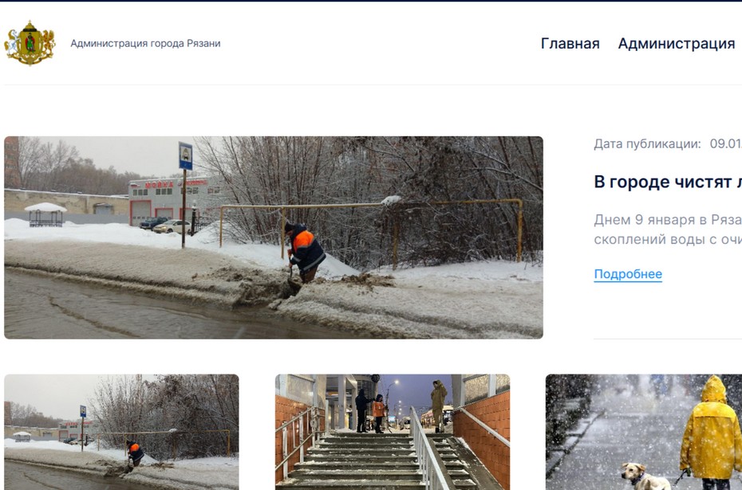
Task: Click the blue bus stop sign in featured photo
Action: pyautogui.click(x=185, y=156)
